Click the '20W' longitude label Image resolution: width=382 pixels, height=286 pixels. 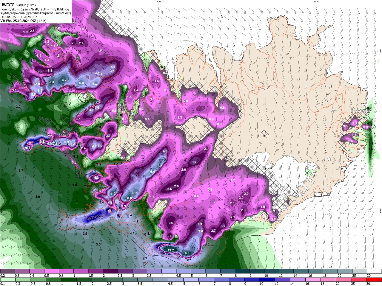(x=159, y=1)
